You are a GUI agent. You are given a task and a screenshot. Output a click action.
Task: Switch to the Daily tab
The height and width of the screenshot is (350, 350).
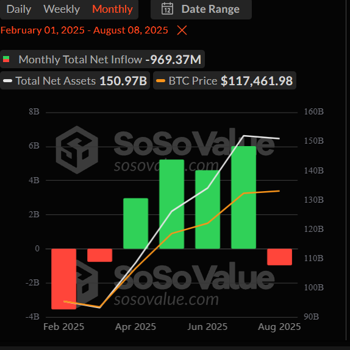pyautogui.click(x=19, y=9)
